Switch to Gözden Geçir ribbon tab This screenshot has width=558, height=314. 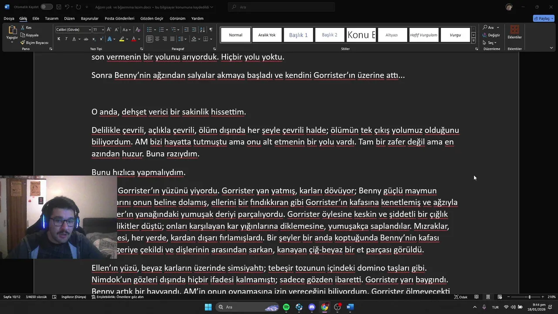click(x=152, y=18)
